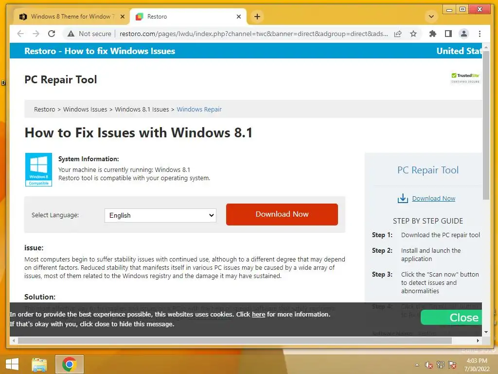
Task: Open the Not secure site info warning
Action: tap(89, 34)
